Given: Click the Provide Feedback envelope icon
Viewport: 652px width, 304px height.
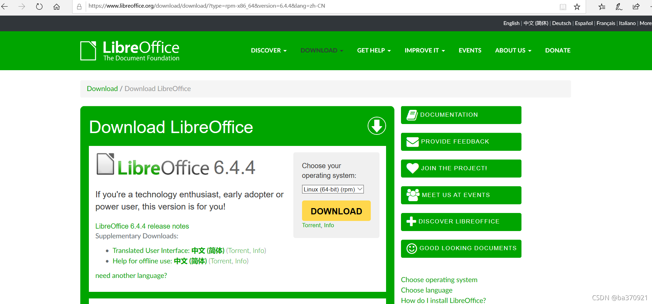Looking at the screenshot, I should (x=412, y=142).
